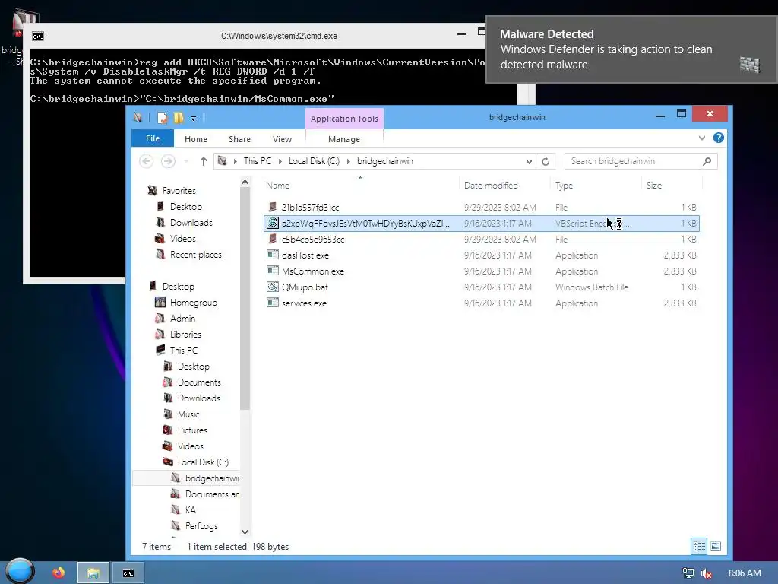Image resolution: width=778 pixels, height=584 pixels.
Task: Open Customize Quick Access Toolbar dropdown
Action: 193,118
